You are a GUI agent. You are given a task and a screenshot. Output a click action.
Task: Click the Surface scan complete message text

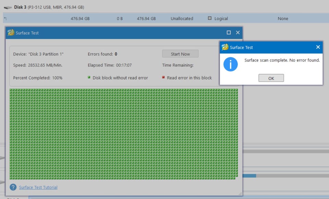pos(282,60)
